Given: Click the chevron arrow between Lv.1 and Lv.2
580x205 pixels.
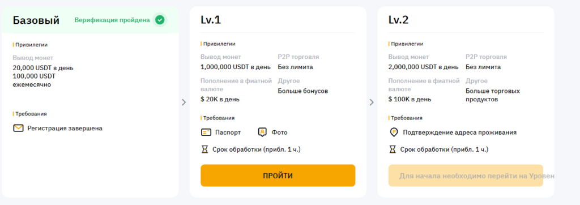Looking at the screenshot, I should (372, 103).
